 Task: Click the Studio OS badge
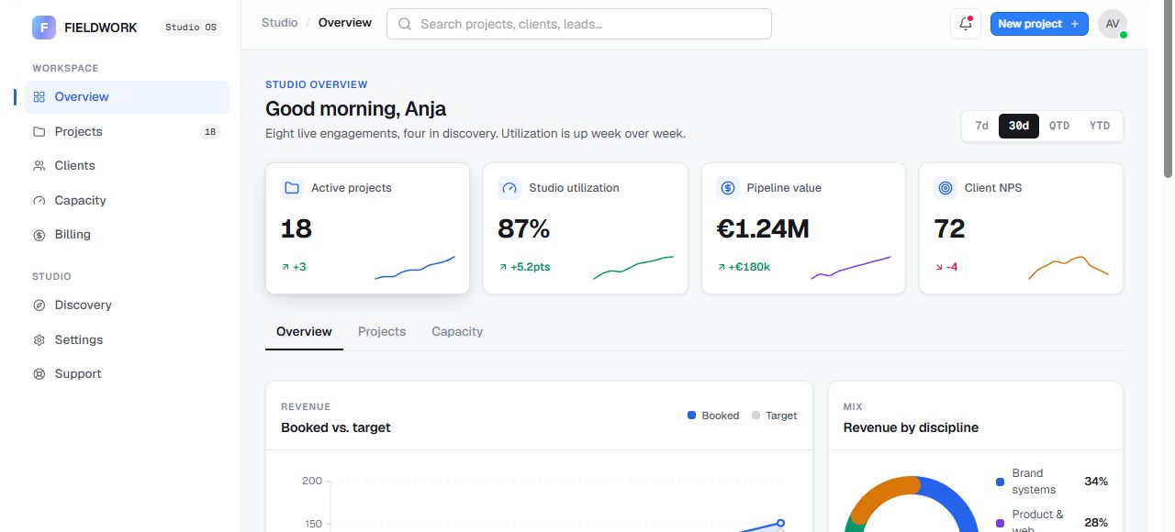click(x=191, y=28)
